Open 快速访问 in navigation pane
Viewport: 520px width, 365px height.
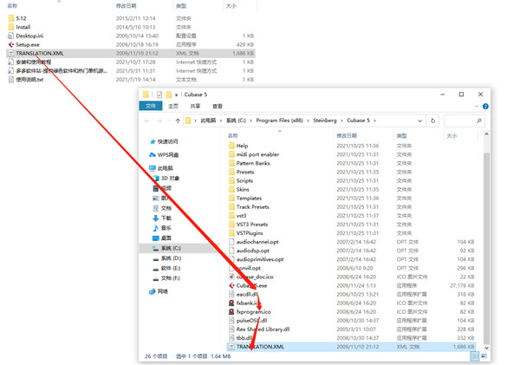coord(167,141)
